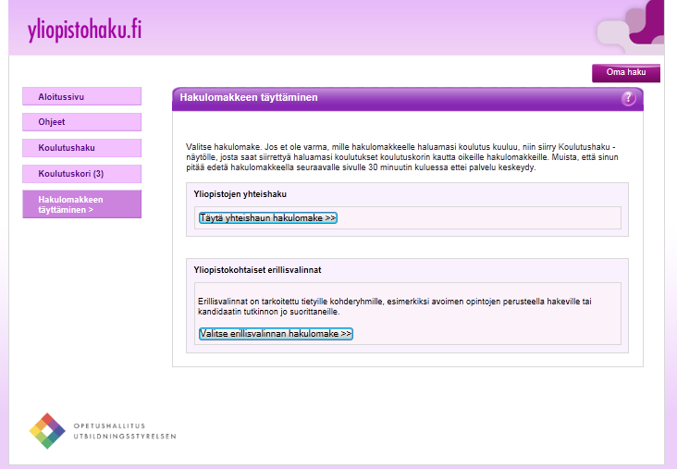This screenshot has height=469, width=677.
Task: Click the Opetushallitus diamond logo
Action: 47,431
